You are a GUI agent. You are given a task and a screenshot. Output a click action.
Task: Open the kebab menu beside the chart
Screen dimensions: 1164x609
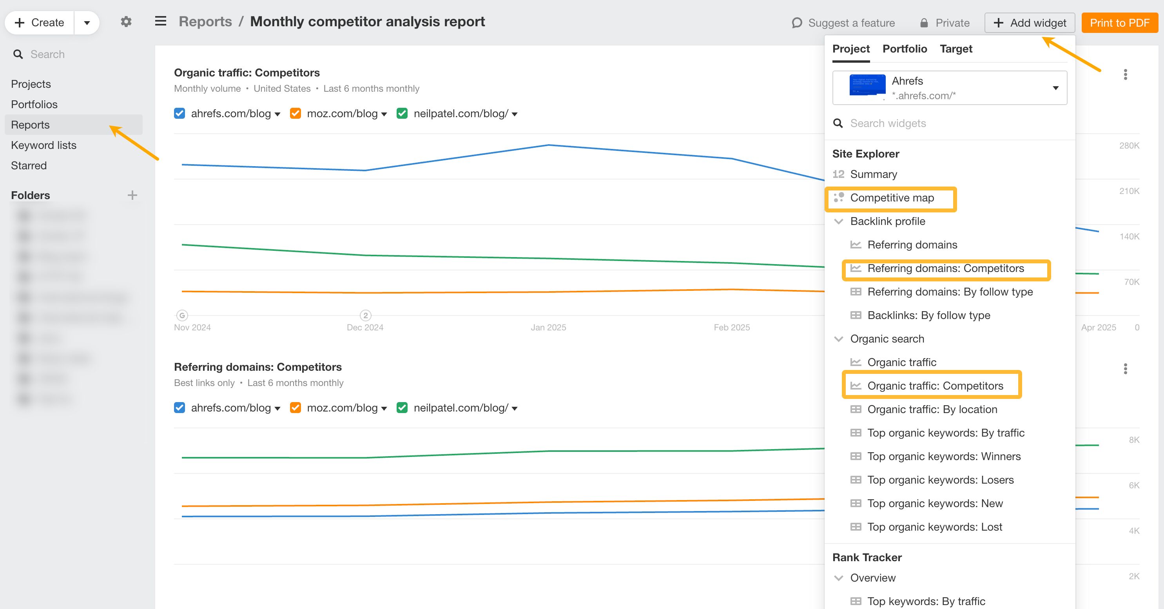tap(1125, 74)
